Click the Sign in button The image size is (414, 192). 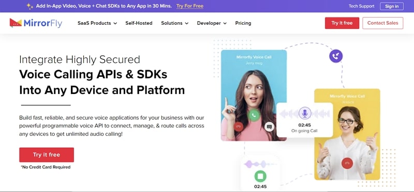[392, 6]
